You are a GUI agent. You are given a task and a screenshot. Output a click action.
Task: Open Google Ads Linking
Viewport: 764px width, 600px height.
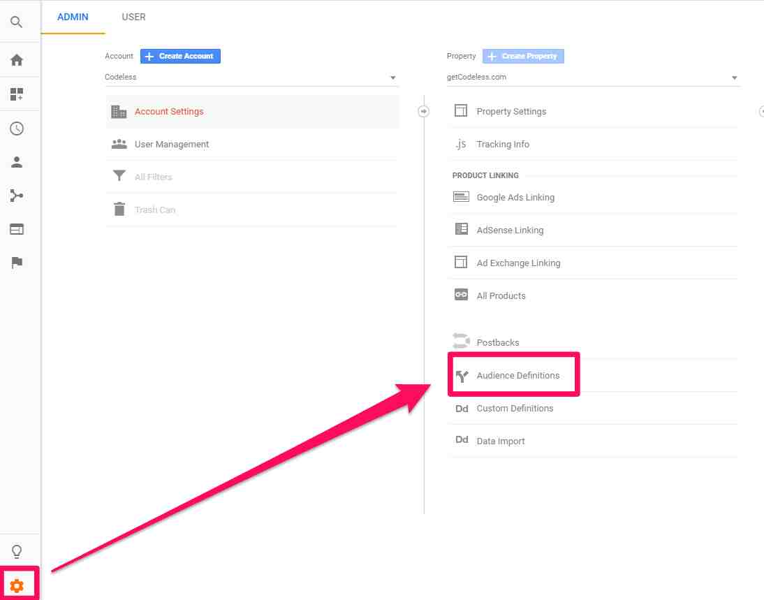pyautogui.click(x=515, y=198)
